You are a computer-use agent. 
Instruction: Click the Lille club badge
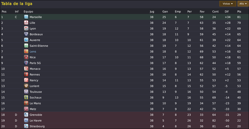coord(26,22)
